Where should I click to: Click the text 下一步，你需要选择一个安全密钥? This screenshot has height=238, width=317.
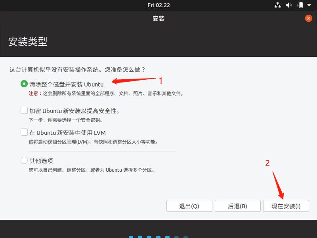(66, 120)
